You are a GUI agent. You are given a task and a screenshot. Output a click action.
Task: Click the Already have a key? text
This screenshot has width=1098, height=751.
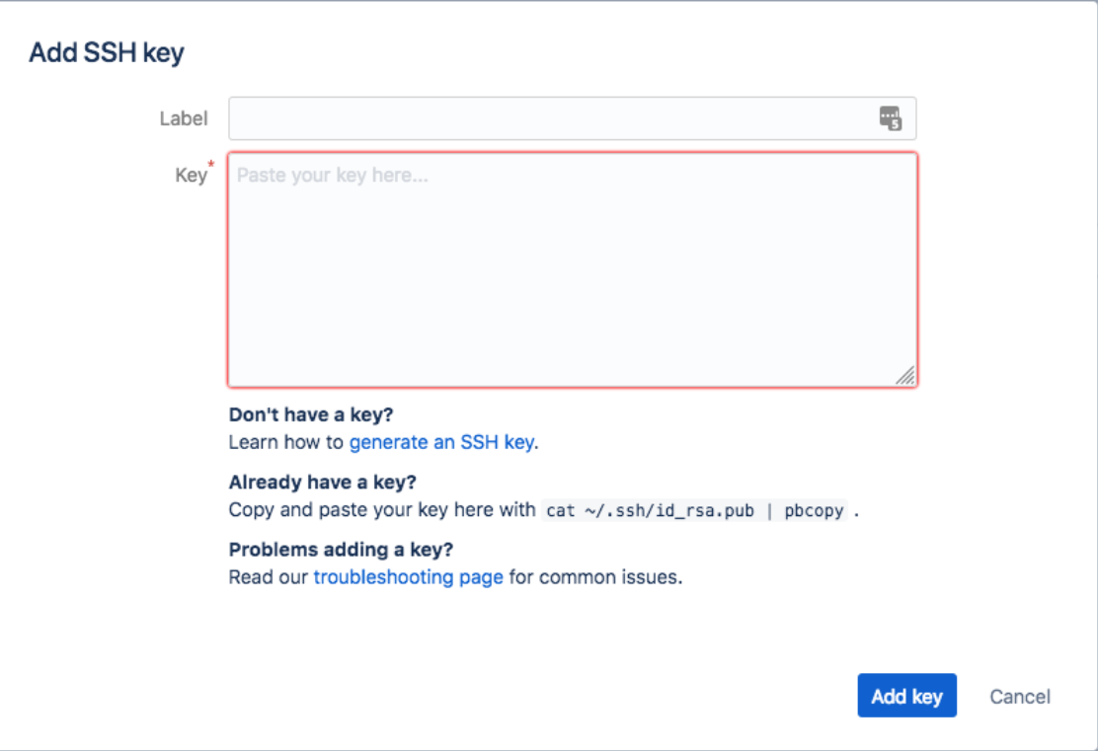tap(323, 483)
